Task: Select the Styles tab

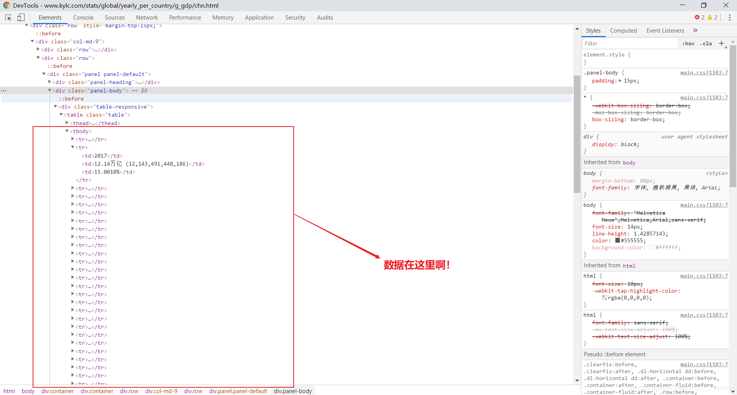Action: point(593,31)
